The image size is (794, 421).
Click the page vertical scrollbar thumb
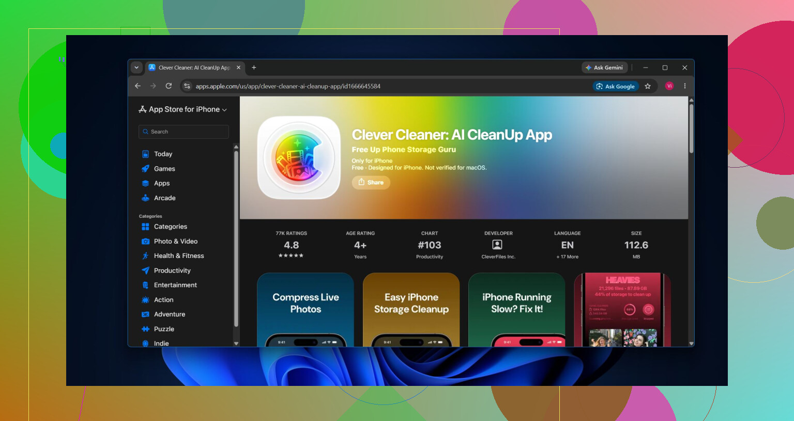[x=691, y=129]
